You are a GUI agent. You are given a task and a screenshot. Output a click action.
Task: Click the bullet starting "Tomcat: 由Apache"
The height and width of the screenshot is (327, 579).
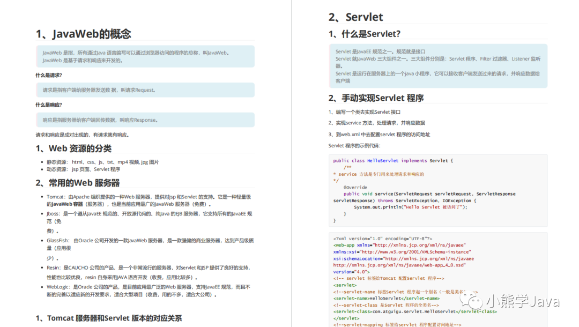tap(149, 200)
